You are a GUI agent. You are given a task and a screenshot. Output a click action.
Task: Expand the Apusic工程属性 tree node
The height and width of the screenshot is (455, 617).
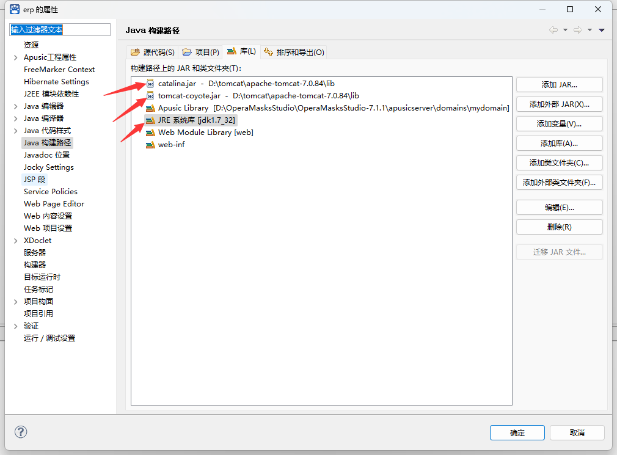pyautogui.click(x=16, y=57)
